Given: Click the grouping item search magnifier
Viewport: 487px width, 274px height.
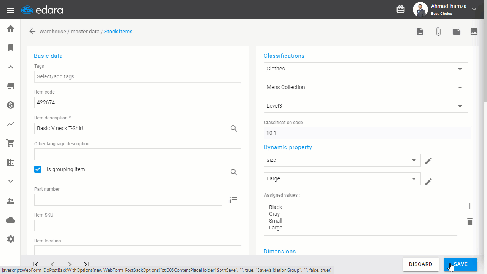Looking at the screenshot, I should 234,172.
